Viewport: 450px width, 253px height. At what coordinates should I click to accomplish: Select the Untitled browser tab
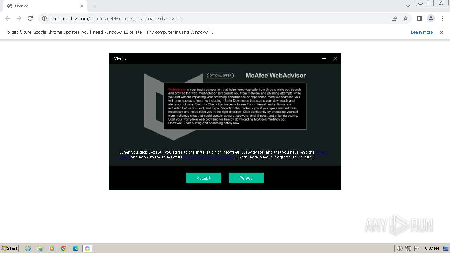[x=45, y=6]
